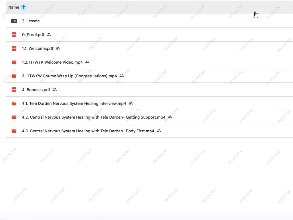Viewport: 293px width, 220px height.
Task: Click the PDF icon for 1.1. Welcome.pdf
Action: pos(14,48)
